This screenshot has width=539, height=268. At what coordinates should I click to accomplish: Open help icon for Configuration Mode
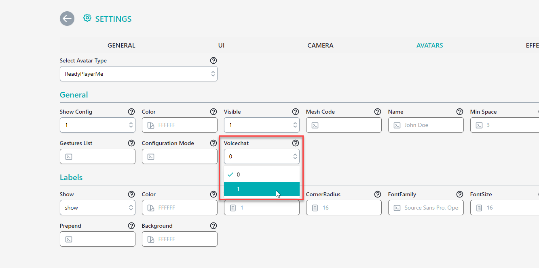[213, 143]
